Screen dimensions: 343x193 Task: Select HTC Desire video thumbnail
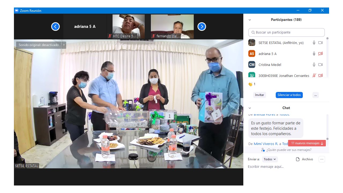click(129, 27)
